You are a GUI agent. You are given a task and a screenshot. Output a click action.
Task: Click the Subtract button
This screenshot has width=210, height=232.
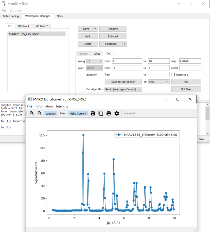pyautogui.click(x=113, y=36)
